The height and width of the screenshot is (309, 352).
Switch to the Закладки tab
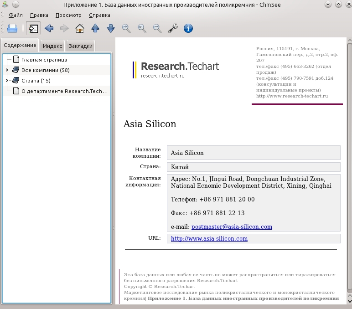tap(81, 46)
